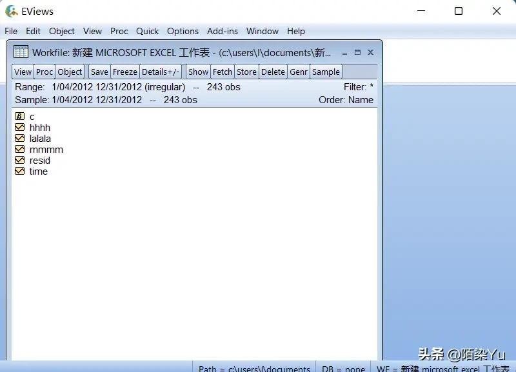Viewport: 516px width, 372px height.
Task: Open the Object dropdown in workfile toolbar
Action: coord(69,72)
